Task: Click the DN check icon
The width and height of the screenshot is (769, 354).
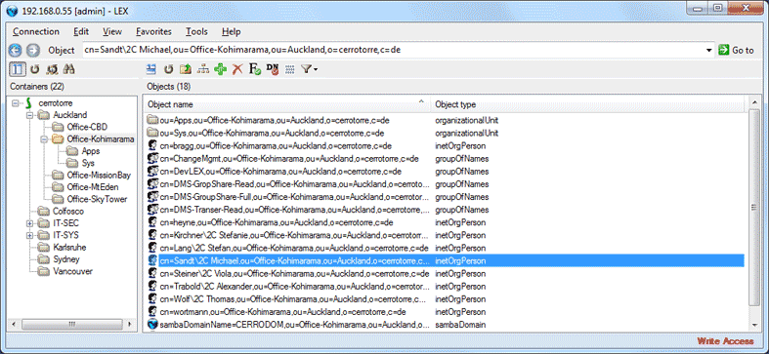Action: [x=273, y=69]
